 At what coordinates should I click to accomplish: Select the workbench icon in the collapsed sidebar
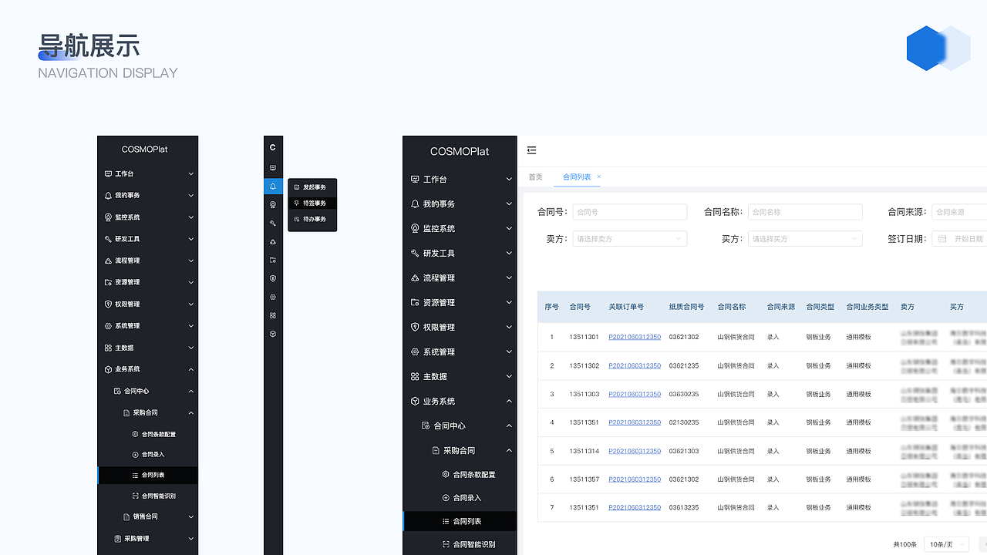click(273, 167)
